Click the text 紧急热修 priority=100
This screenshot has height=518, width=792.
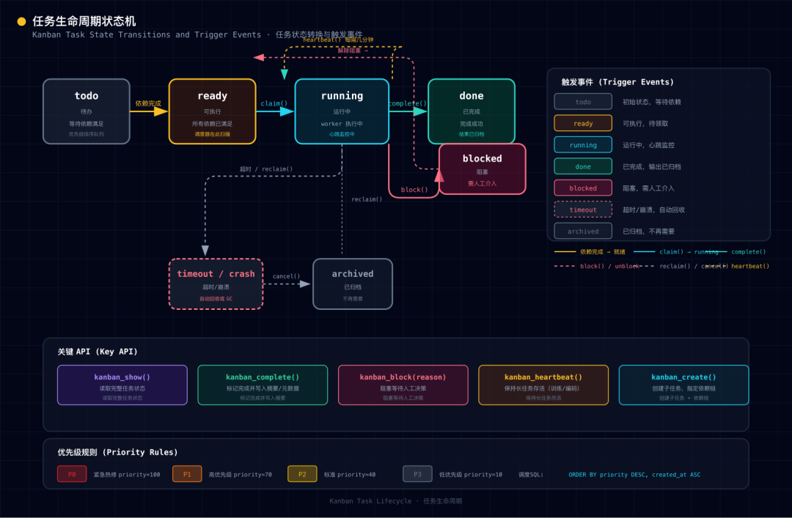tap(127, 475)
